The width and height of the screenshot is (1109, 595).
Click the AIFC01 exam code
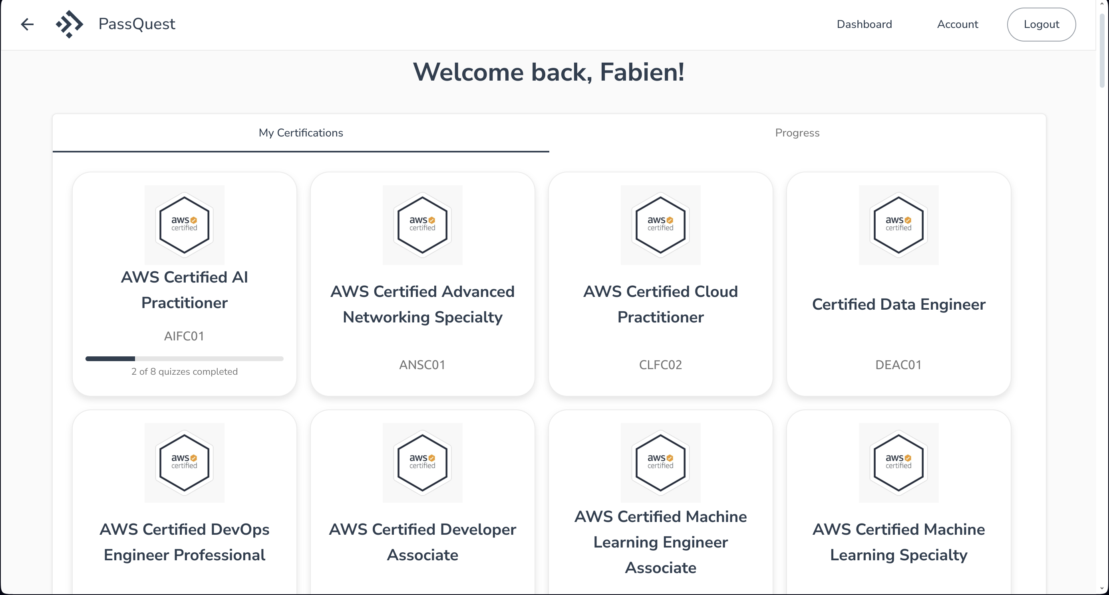184,336
